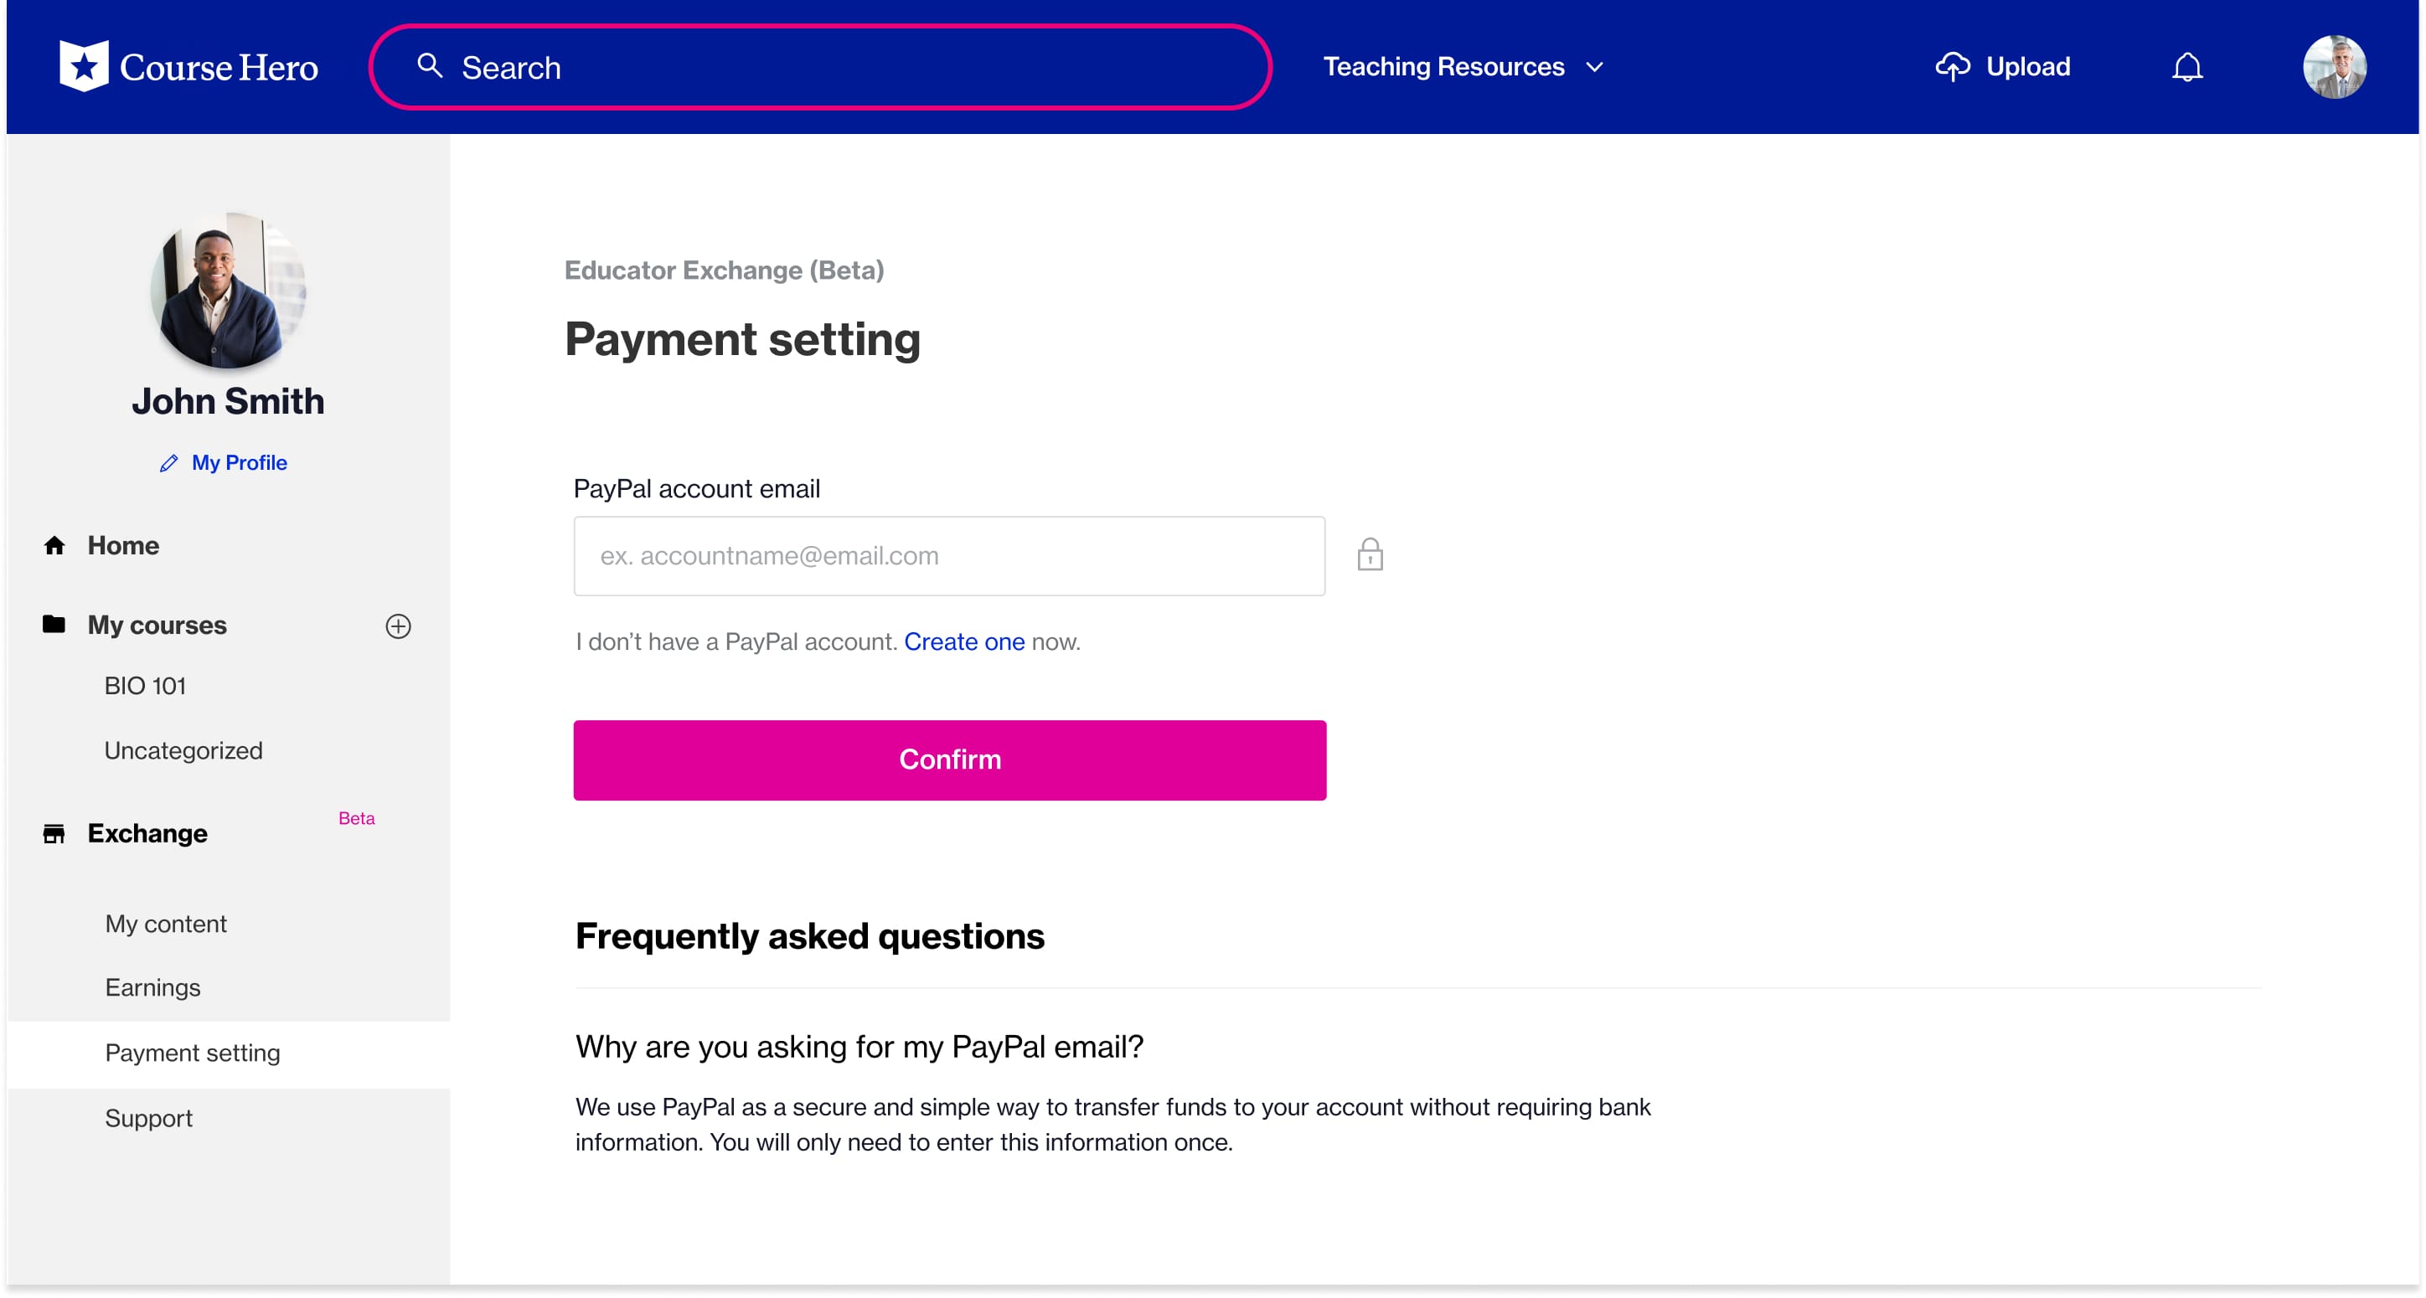Add a course with plus icon
This screenshot has height=1298, width=2426.
click(399, 626)
